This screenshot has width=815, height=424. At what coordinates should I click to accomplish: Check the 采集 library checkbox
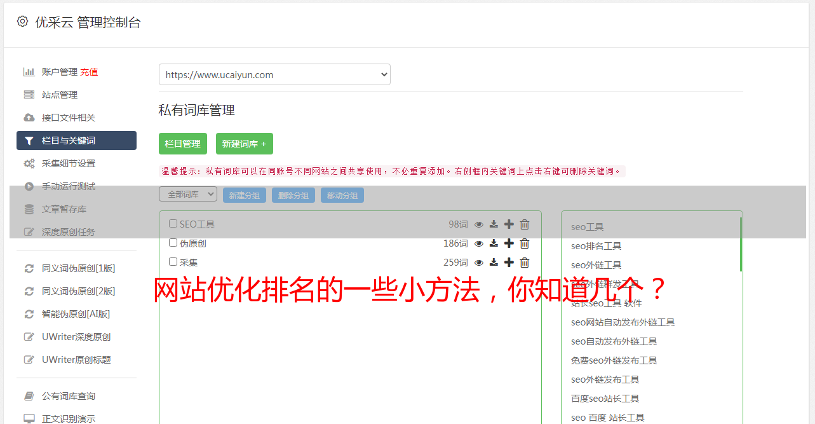click(173, 262)
